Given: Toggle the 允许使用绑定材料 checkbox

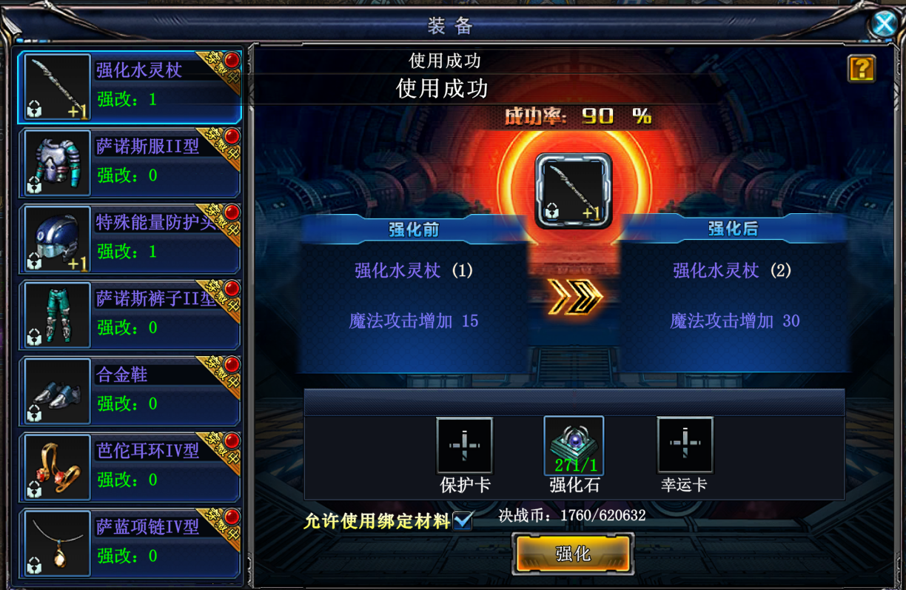Looking at the screenshot, I should 463,520.
